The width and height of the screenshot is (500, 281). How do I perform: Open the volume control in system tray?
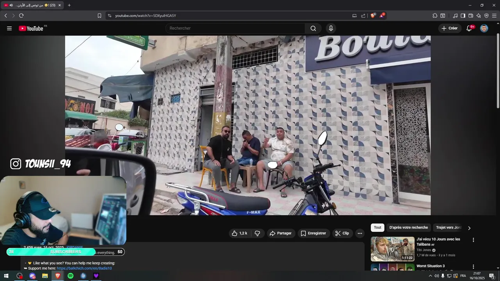pos(436,276)
